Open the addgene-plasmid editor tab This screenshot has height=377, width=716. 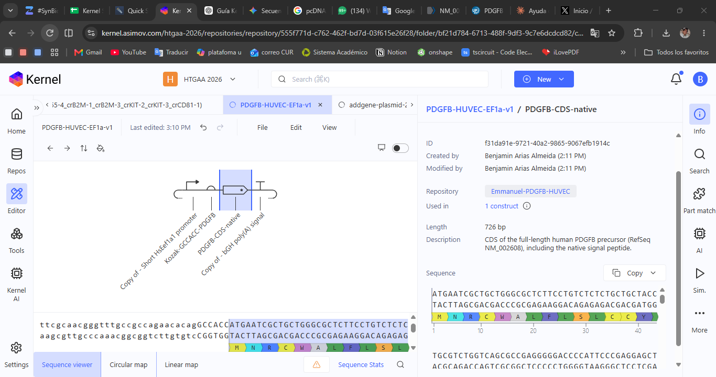[x=373, y=105]
